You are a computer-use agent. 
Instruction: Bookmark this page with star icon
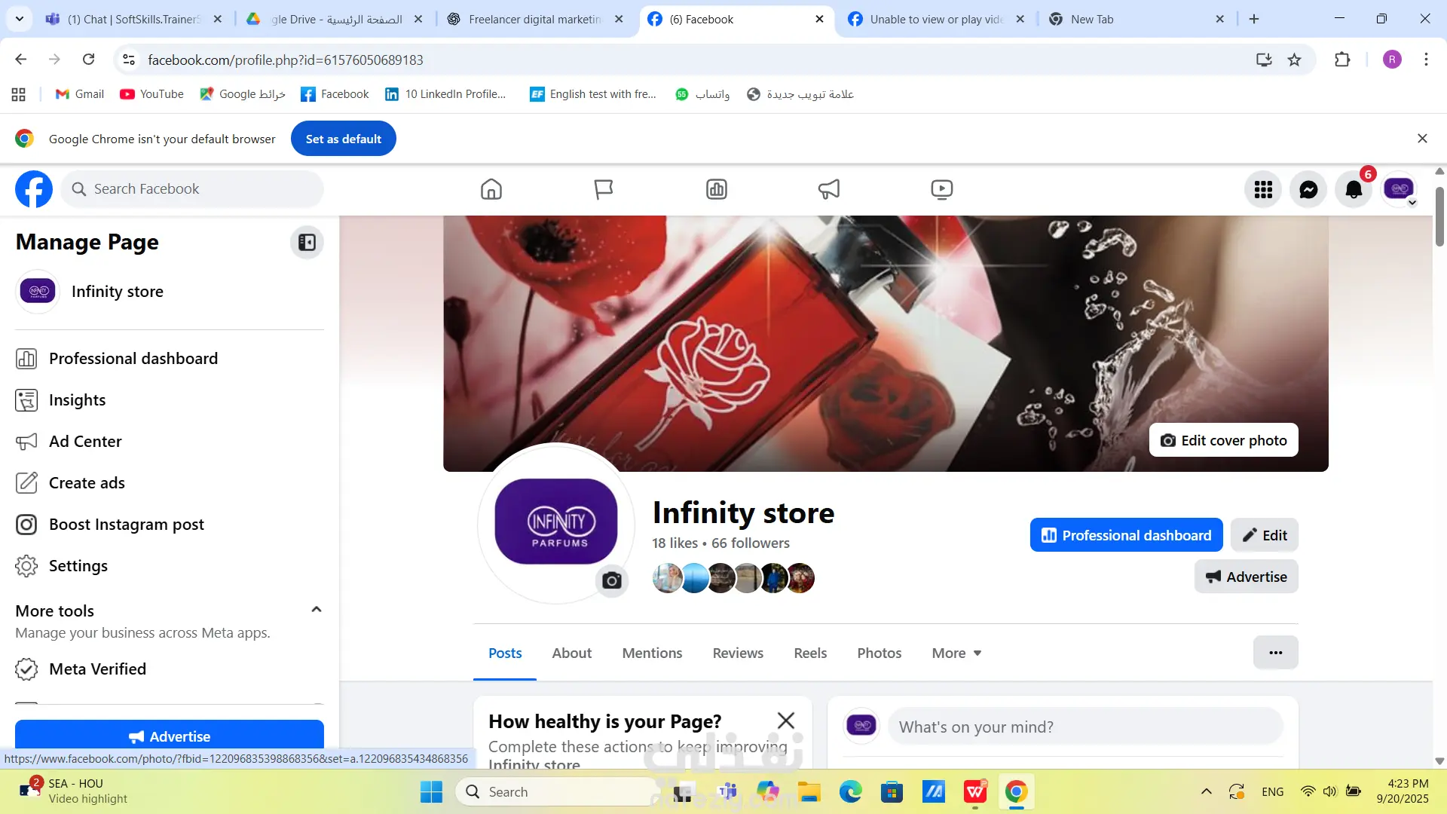click(1294, 60)
